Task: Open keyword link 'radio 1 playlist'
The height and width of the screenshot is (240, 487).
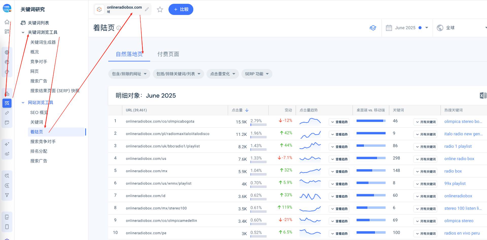Action: [x=458, y=146]
